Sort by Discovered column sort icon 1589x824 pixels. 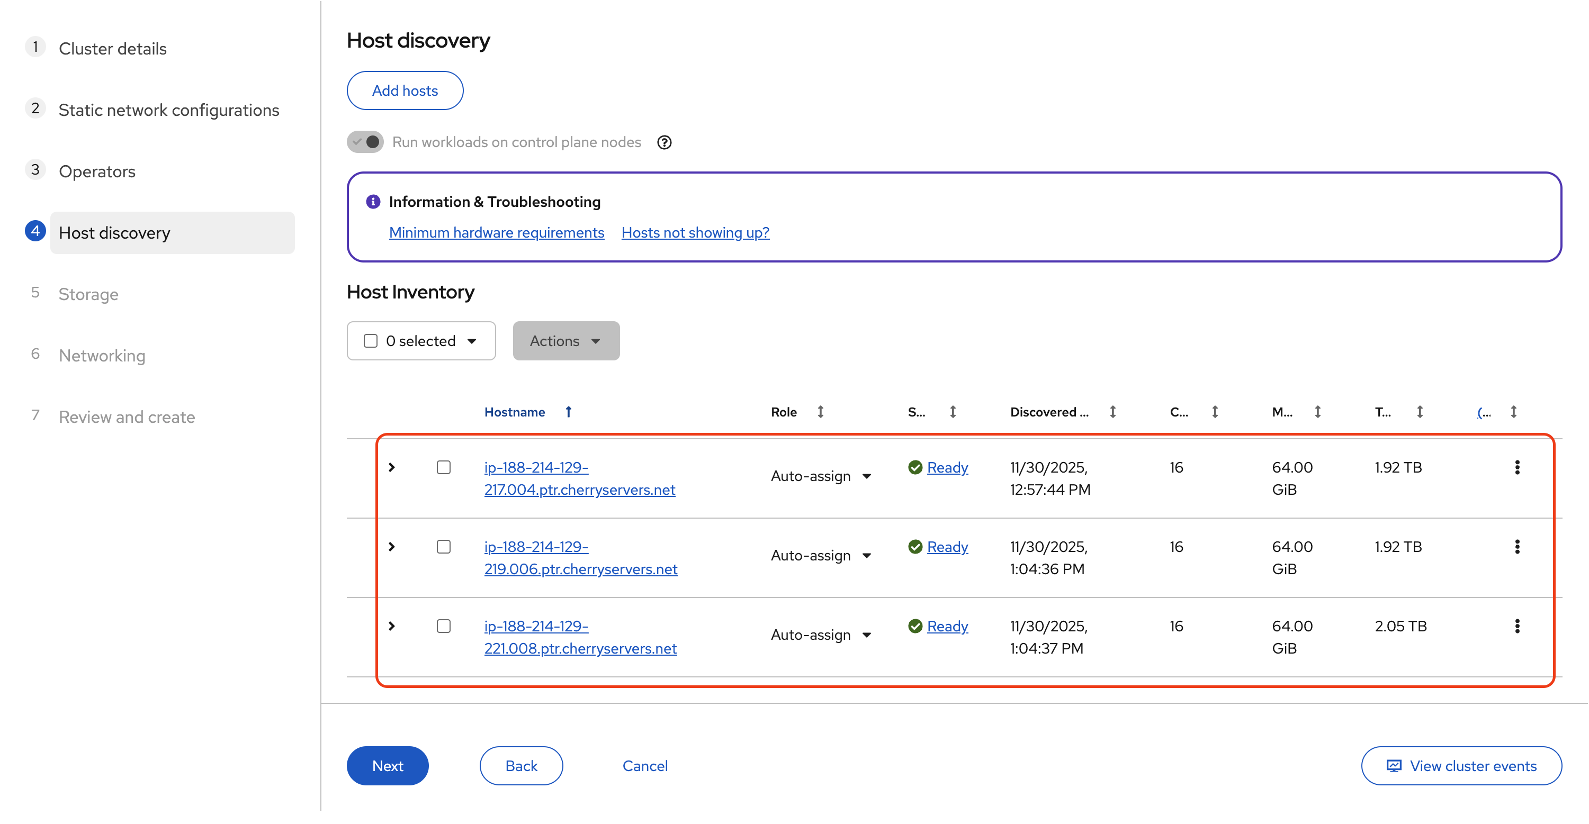click(1113, 411)
